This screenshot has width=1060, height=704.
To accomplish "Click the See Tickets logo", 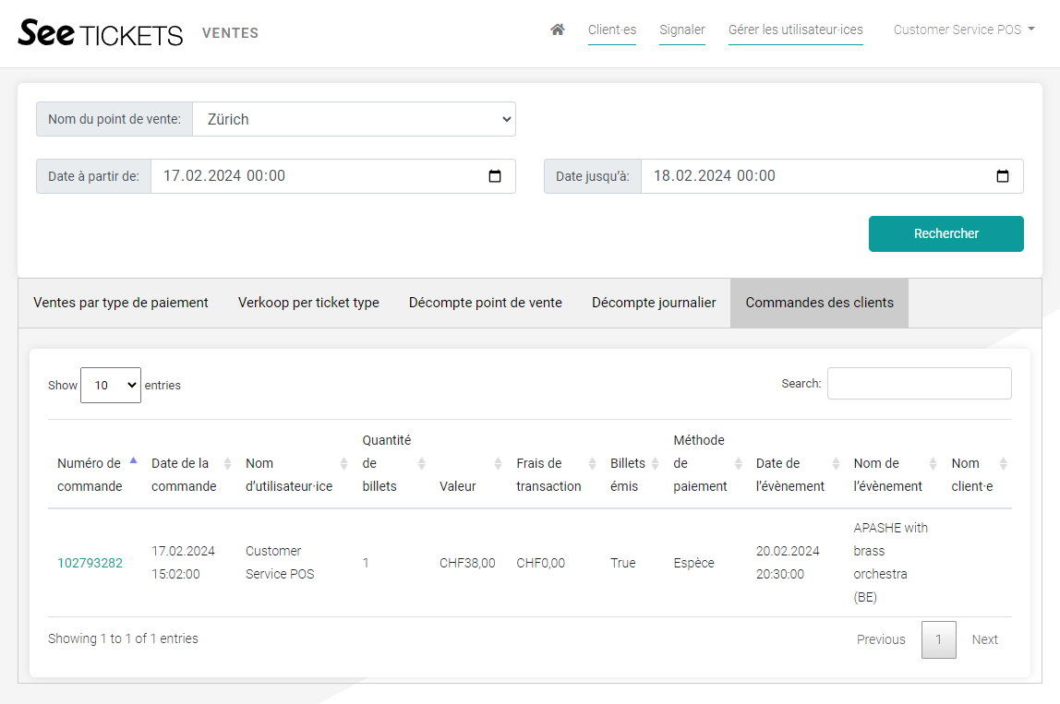I will pos(101,33).
